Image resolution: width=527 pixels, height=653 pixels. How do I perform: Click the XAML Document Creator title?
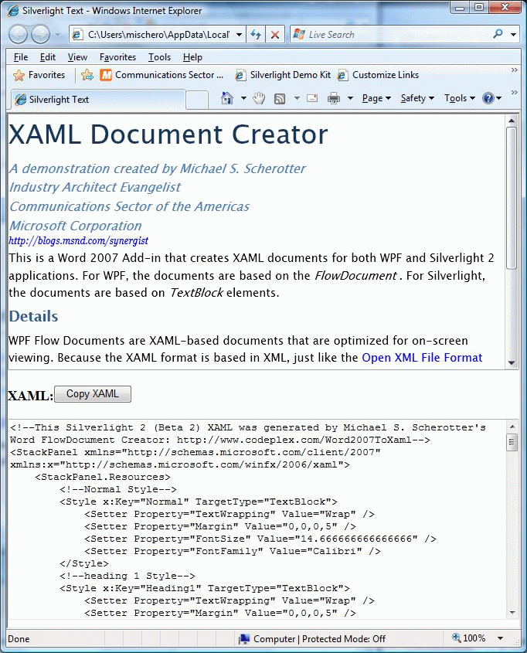point(168,134)
